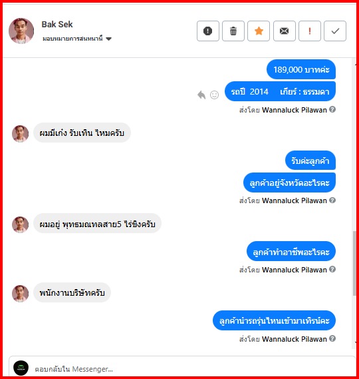Click help icon under occupation question
Screen dimensions: 359x379
point(332,269)
